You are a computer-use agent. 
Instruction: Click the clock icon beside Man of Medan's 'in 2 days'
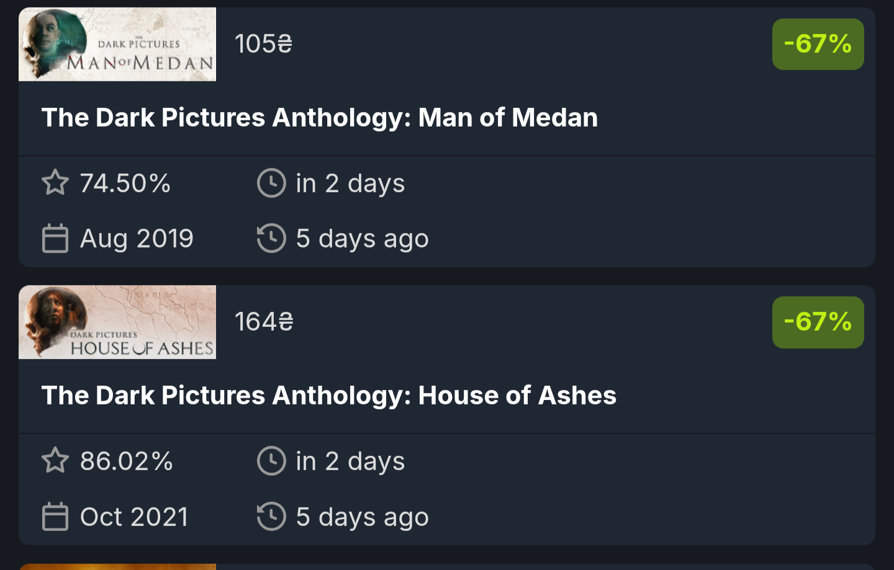(271, 183)
